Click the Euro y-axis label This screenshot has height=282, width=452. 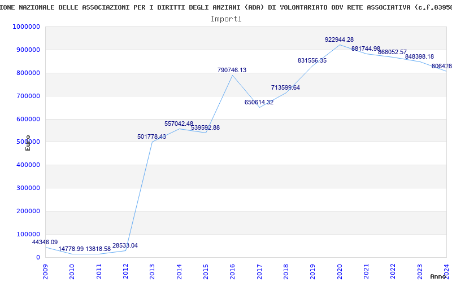click(28, 143)
